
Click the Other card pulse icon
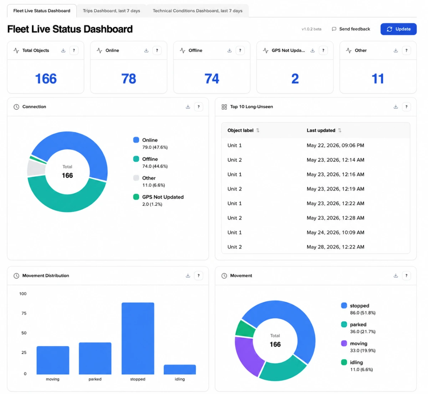[x=349, y=51]
